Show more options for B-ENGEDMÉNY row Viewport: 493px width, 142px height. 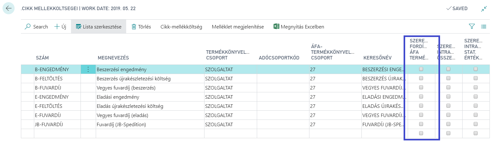88,69
